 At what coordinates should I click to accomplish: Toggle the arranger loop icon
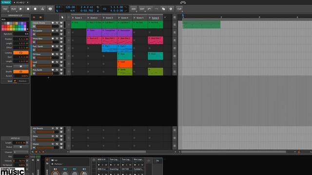pos(104,9)
